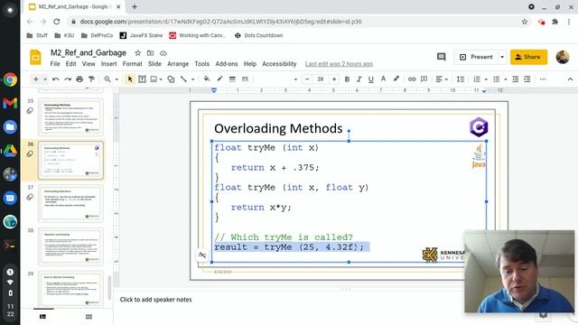578x325 pixels.
Task: Star the M2_Ref_and_Garbage document
Action: [138, 53]
